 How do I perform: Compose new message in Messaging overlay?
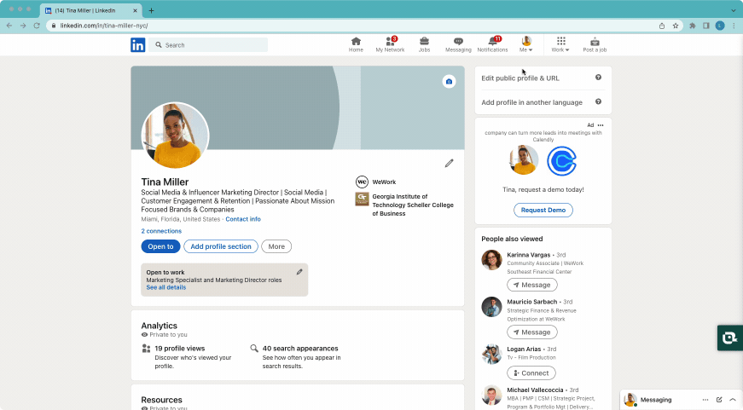(x=719, y=400)
